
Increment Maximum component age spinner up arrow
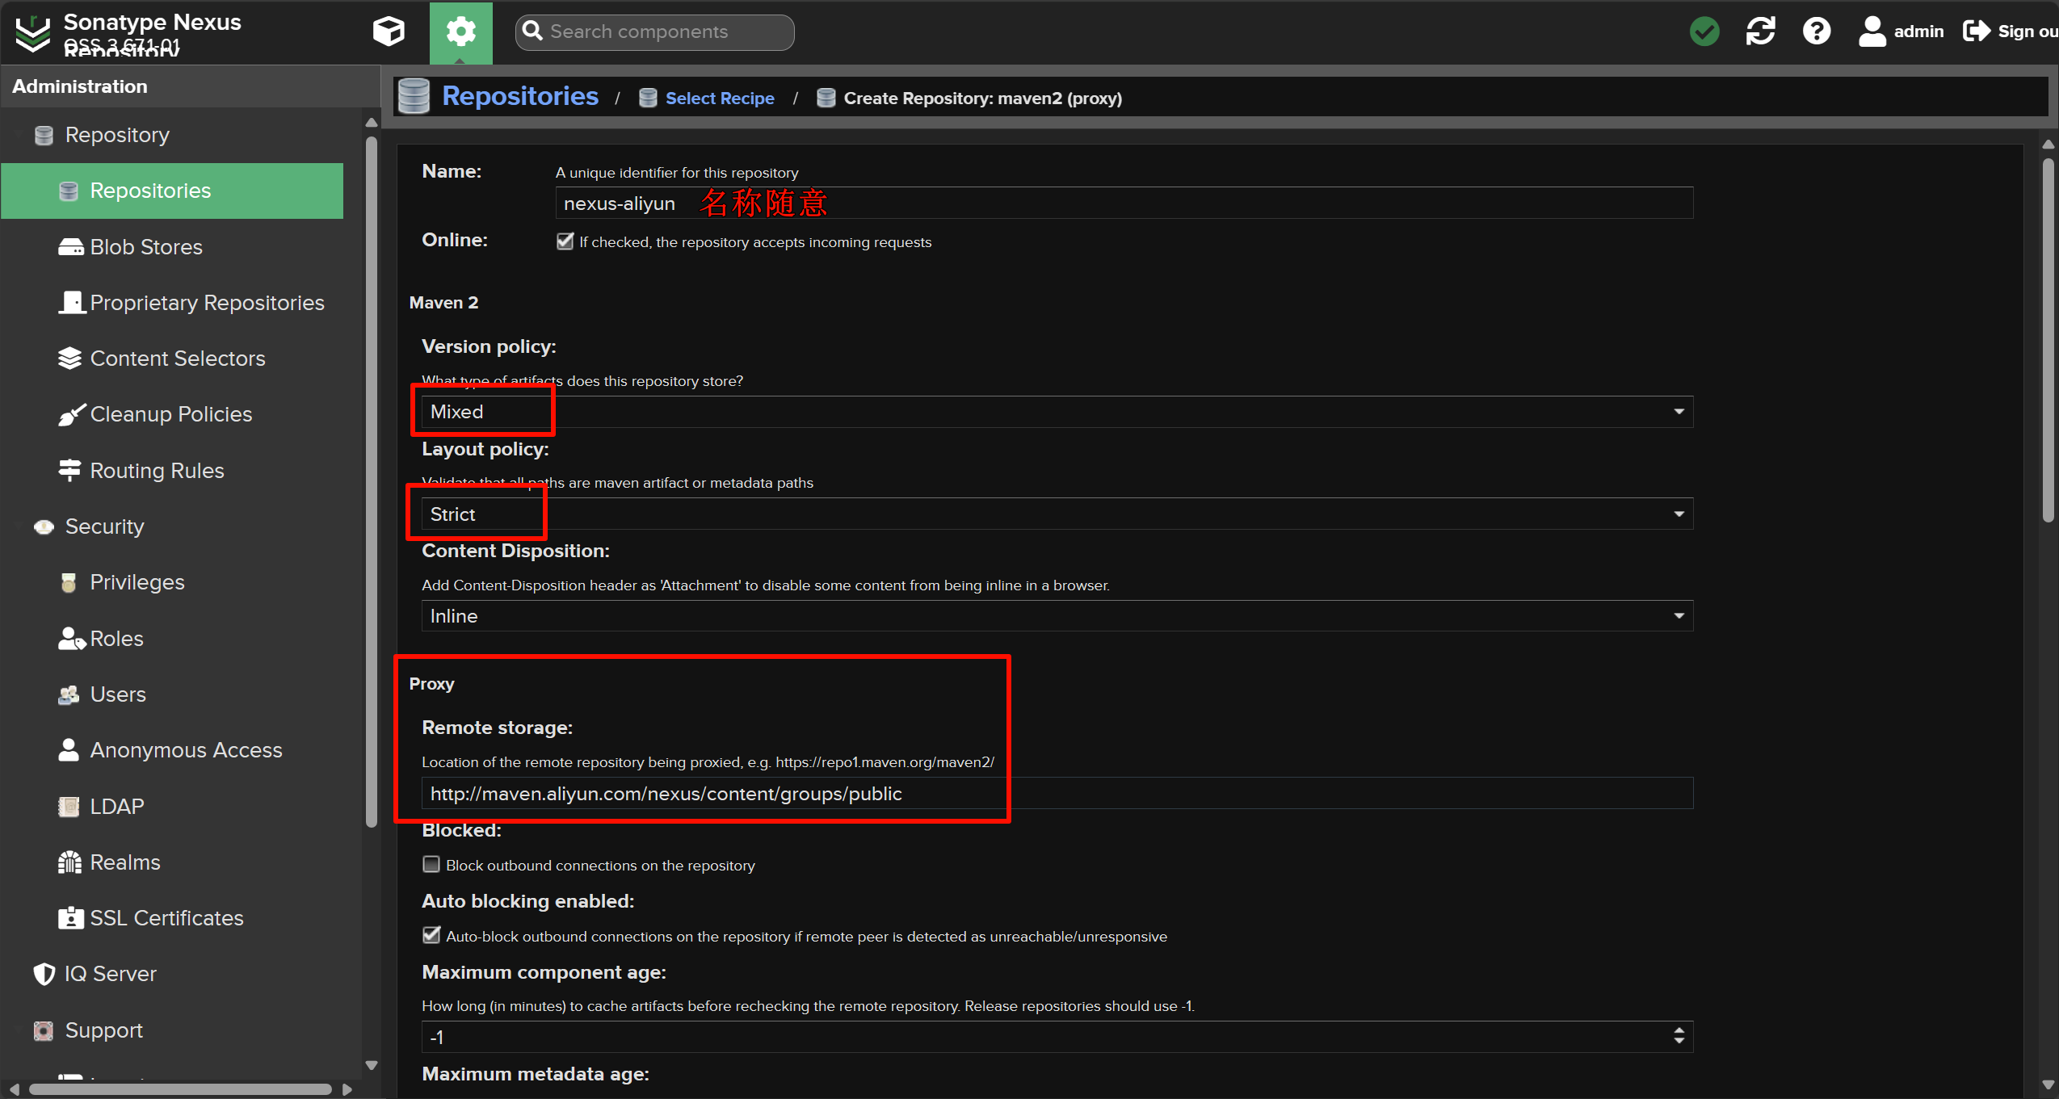[1679, 1031]
